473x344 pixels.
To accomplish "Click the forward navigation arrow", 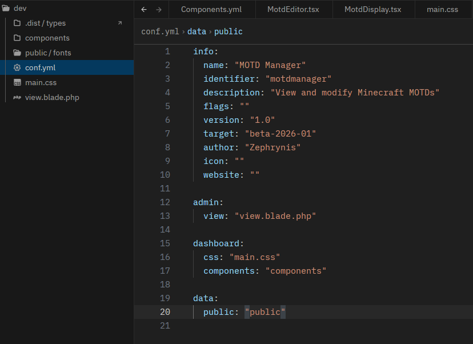I will 159,10.
